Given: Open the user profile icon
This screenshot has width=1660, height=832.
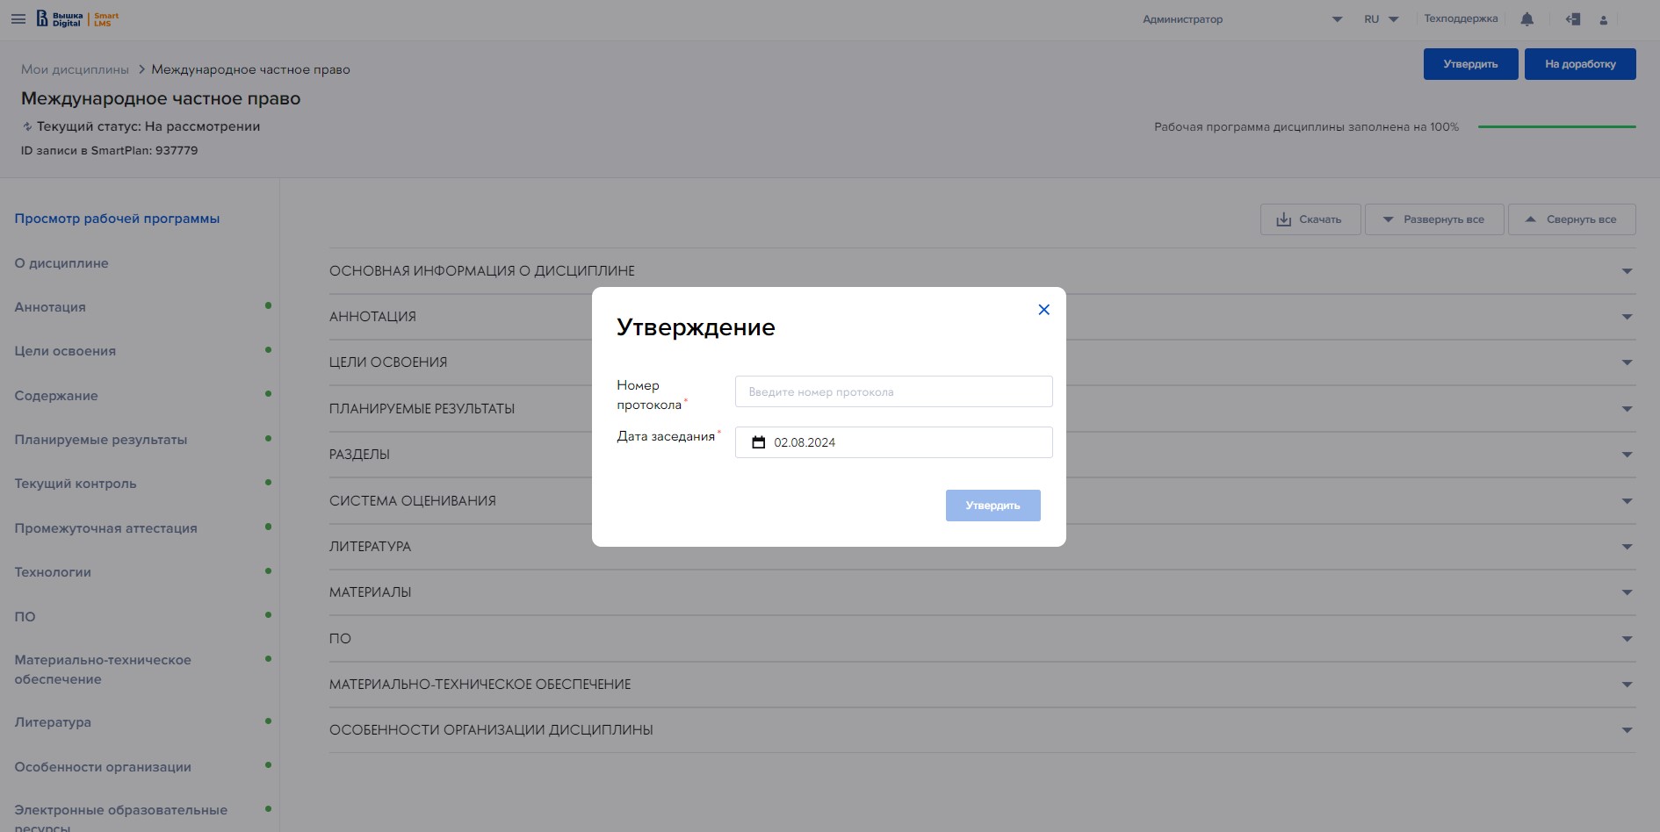Looking at the screenshot, I should (1604, 20).
